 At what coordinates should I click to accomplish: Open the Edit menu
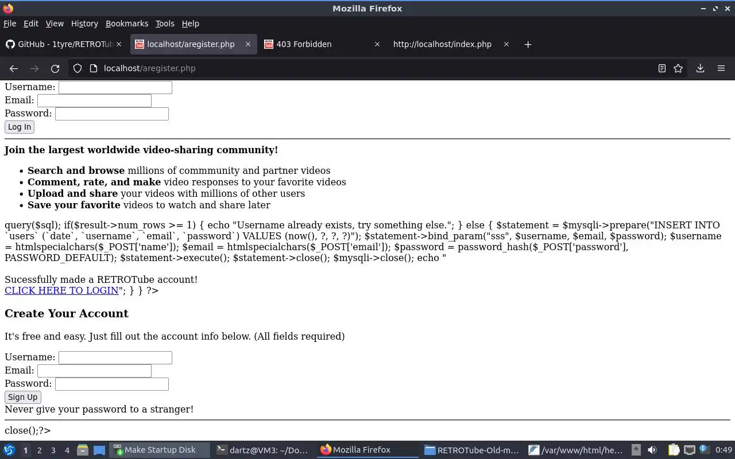click(x=31, y=24)
